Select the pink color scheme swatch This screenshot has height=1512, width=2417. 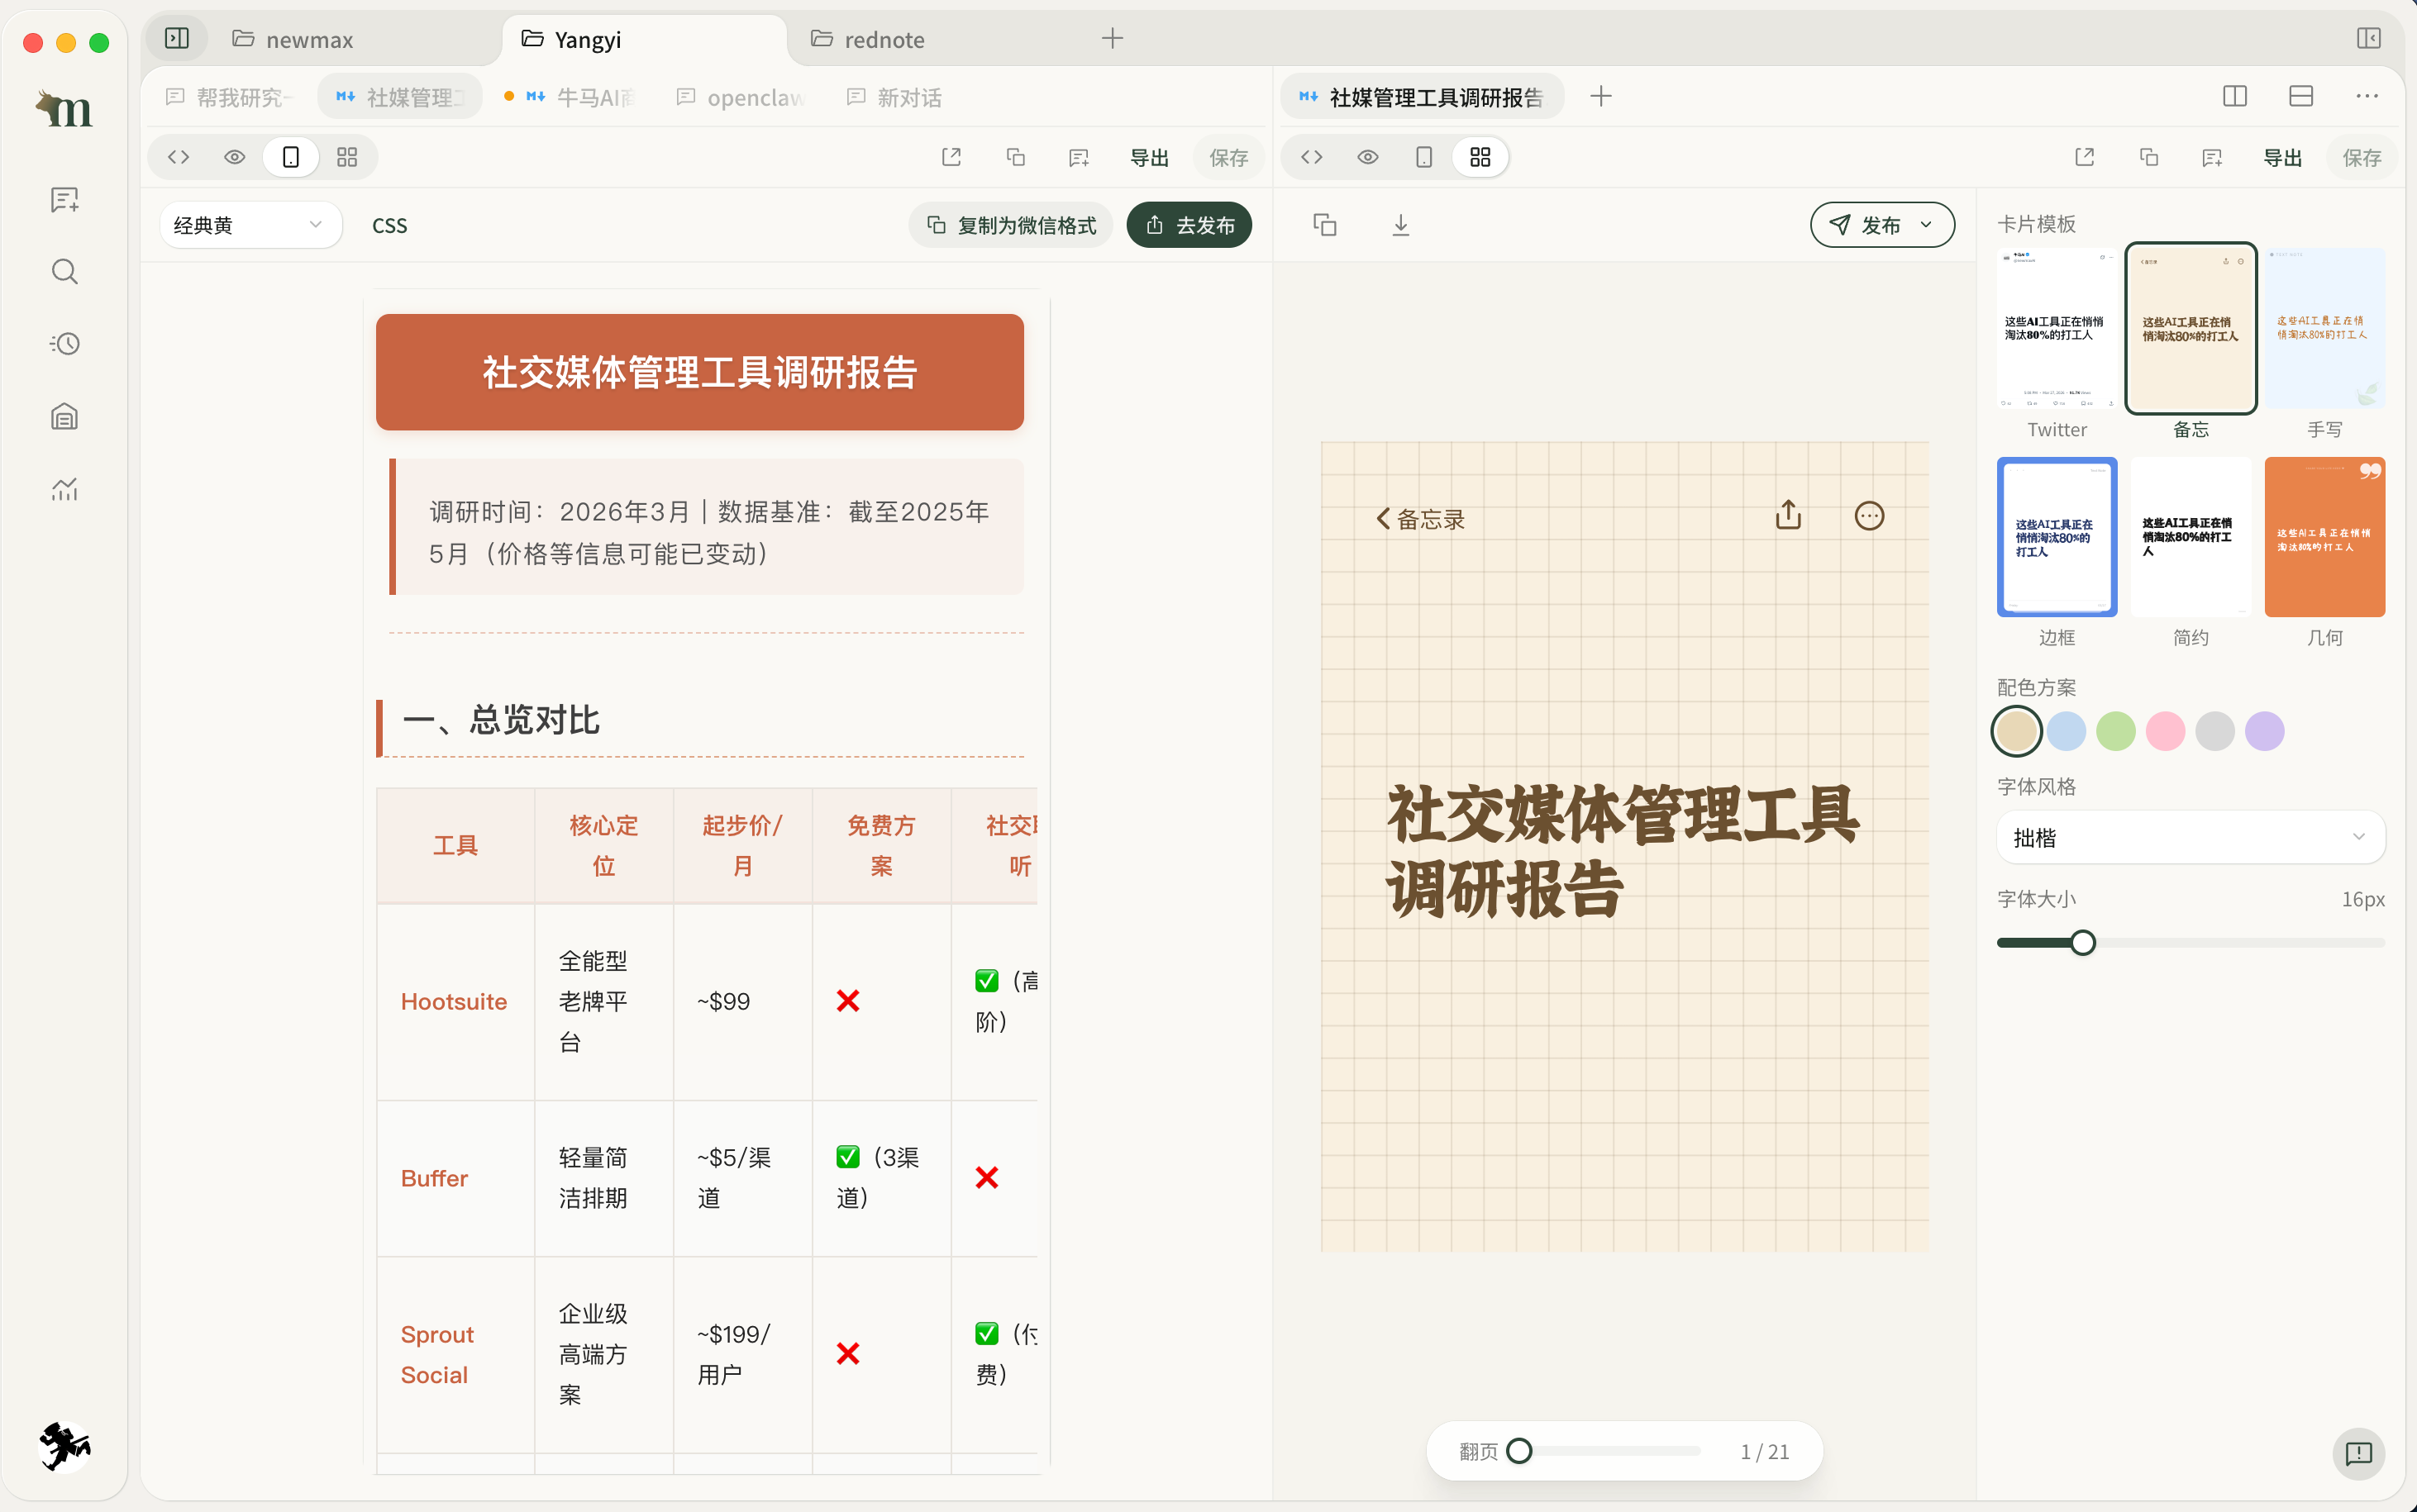point(2165,731)
